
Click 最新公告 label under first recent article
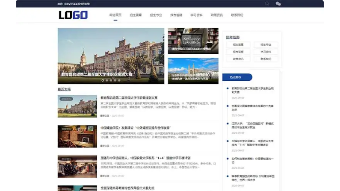[x=105, y=116]
